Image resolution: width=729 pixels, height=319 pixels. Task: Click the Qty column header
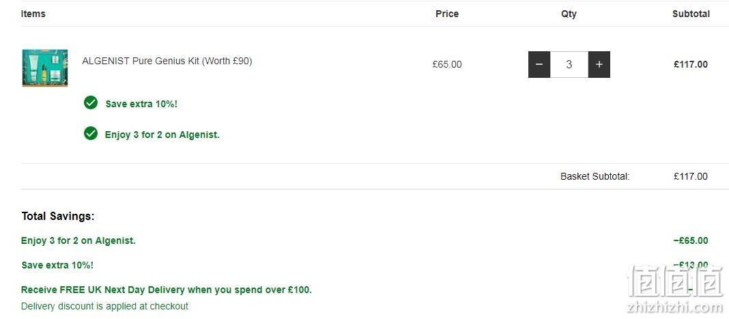tap(569, 14)
